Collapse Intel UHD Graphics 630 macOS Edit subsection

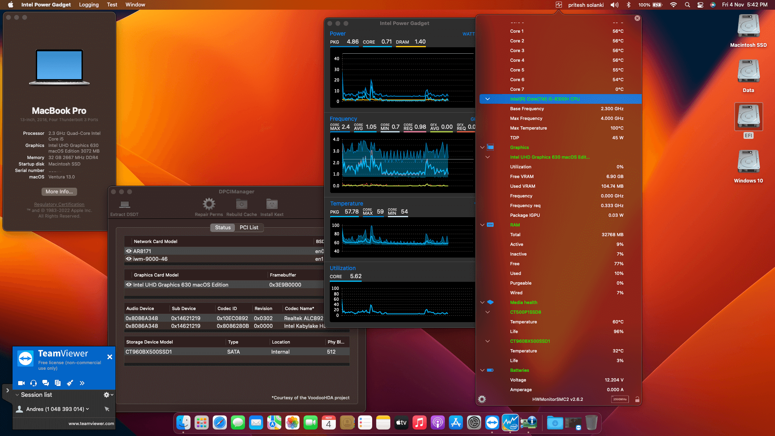click(488, 157)
